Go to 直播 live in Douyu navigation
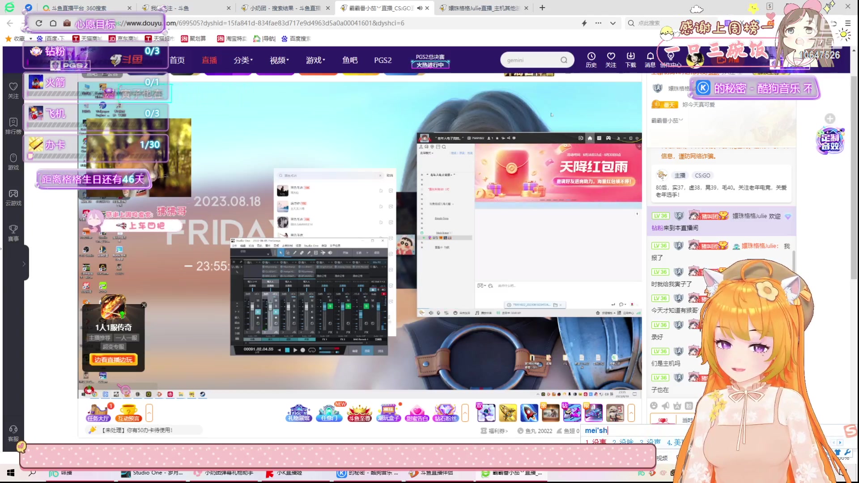Screen dimensions: 859x483 pos(209,60)
